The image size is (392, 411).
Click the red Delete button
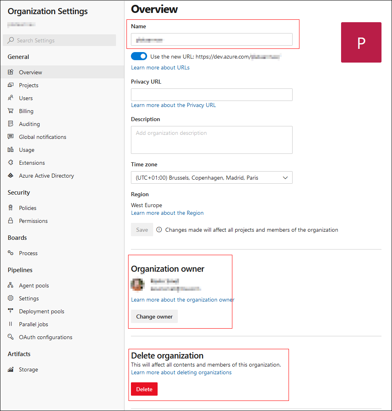pyautogui.click(x=144, y=389)
